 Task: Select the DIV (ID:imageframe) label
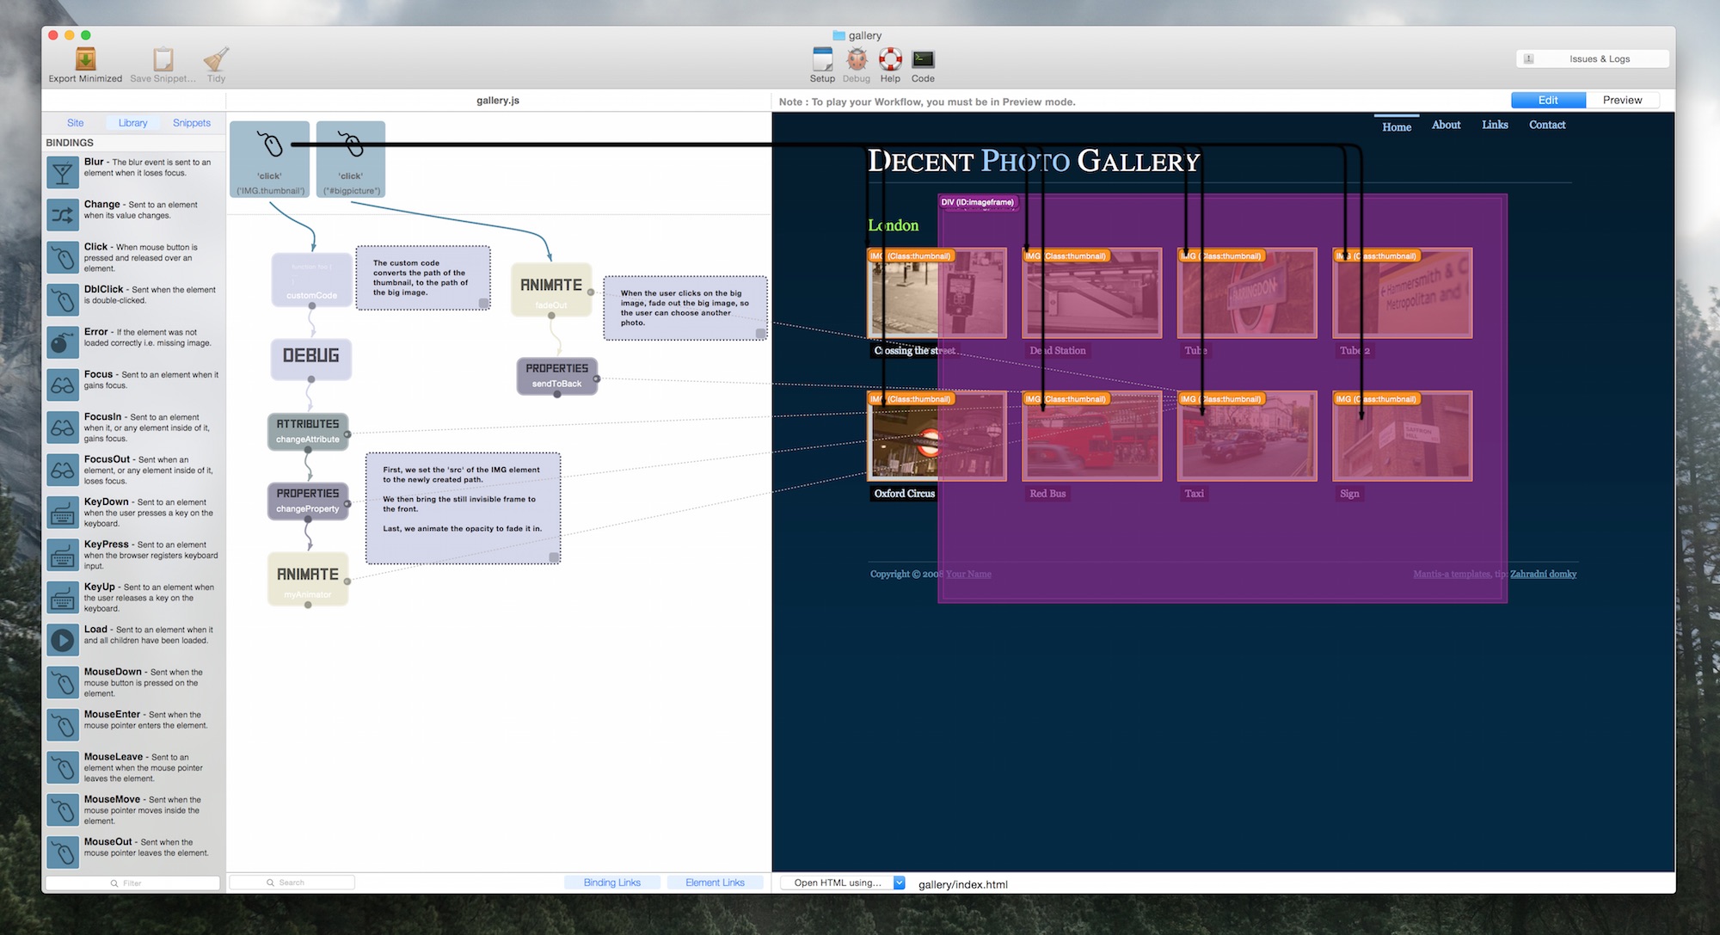[978, 202]
